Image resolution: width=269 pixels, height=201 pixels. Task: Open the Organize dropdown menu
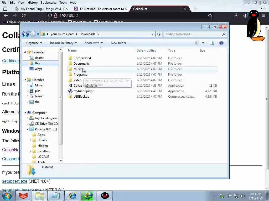[34, 43]
